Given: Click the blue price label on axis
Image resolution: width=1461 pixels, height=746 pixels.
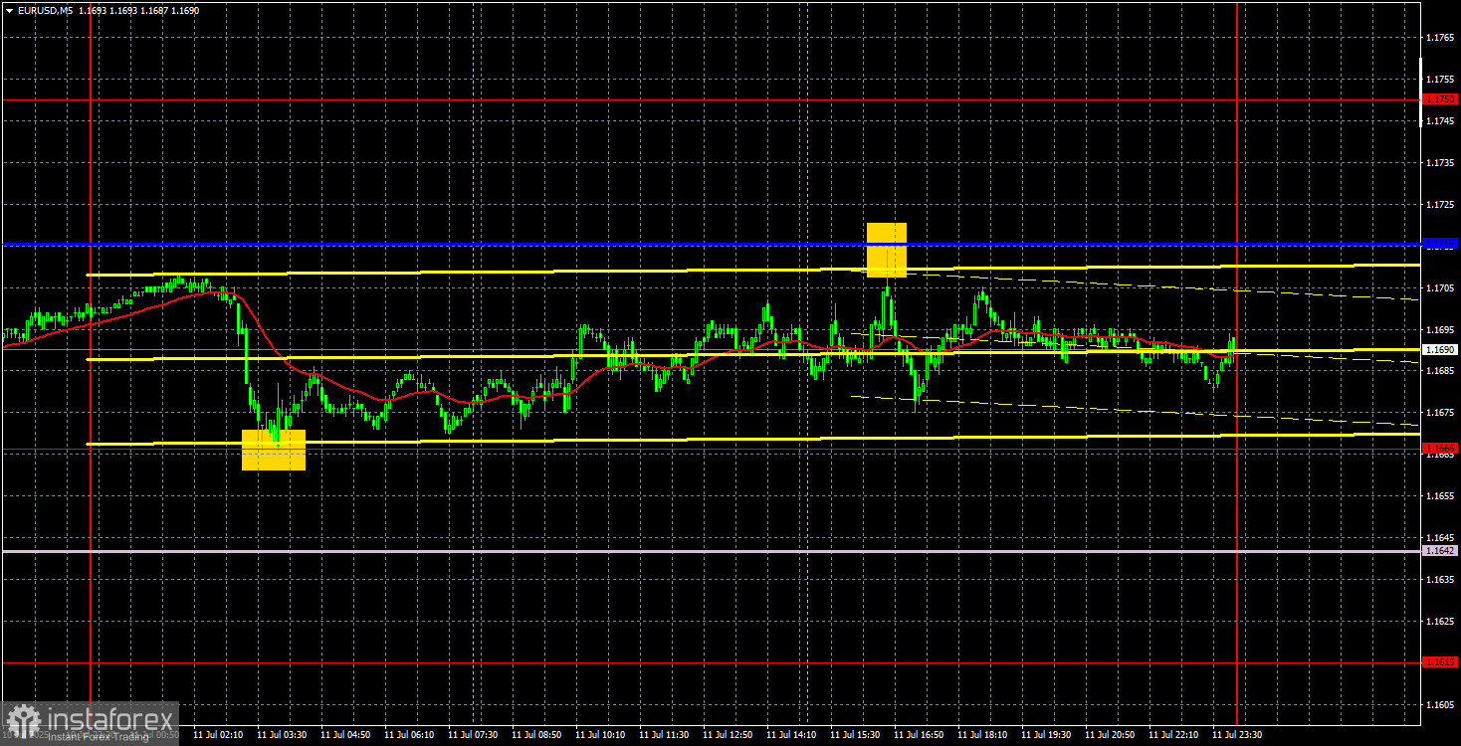Looking at the screenshot, I should coord(1440,243).
